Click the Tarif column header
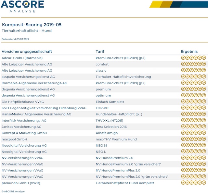Image resolution: width=208 pixels, height=193 pixels. [100, 52]
